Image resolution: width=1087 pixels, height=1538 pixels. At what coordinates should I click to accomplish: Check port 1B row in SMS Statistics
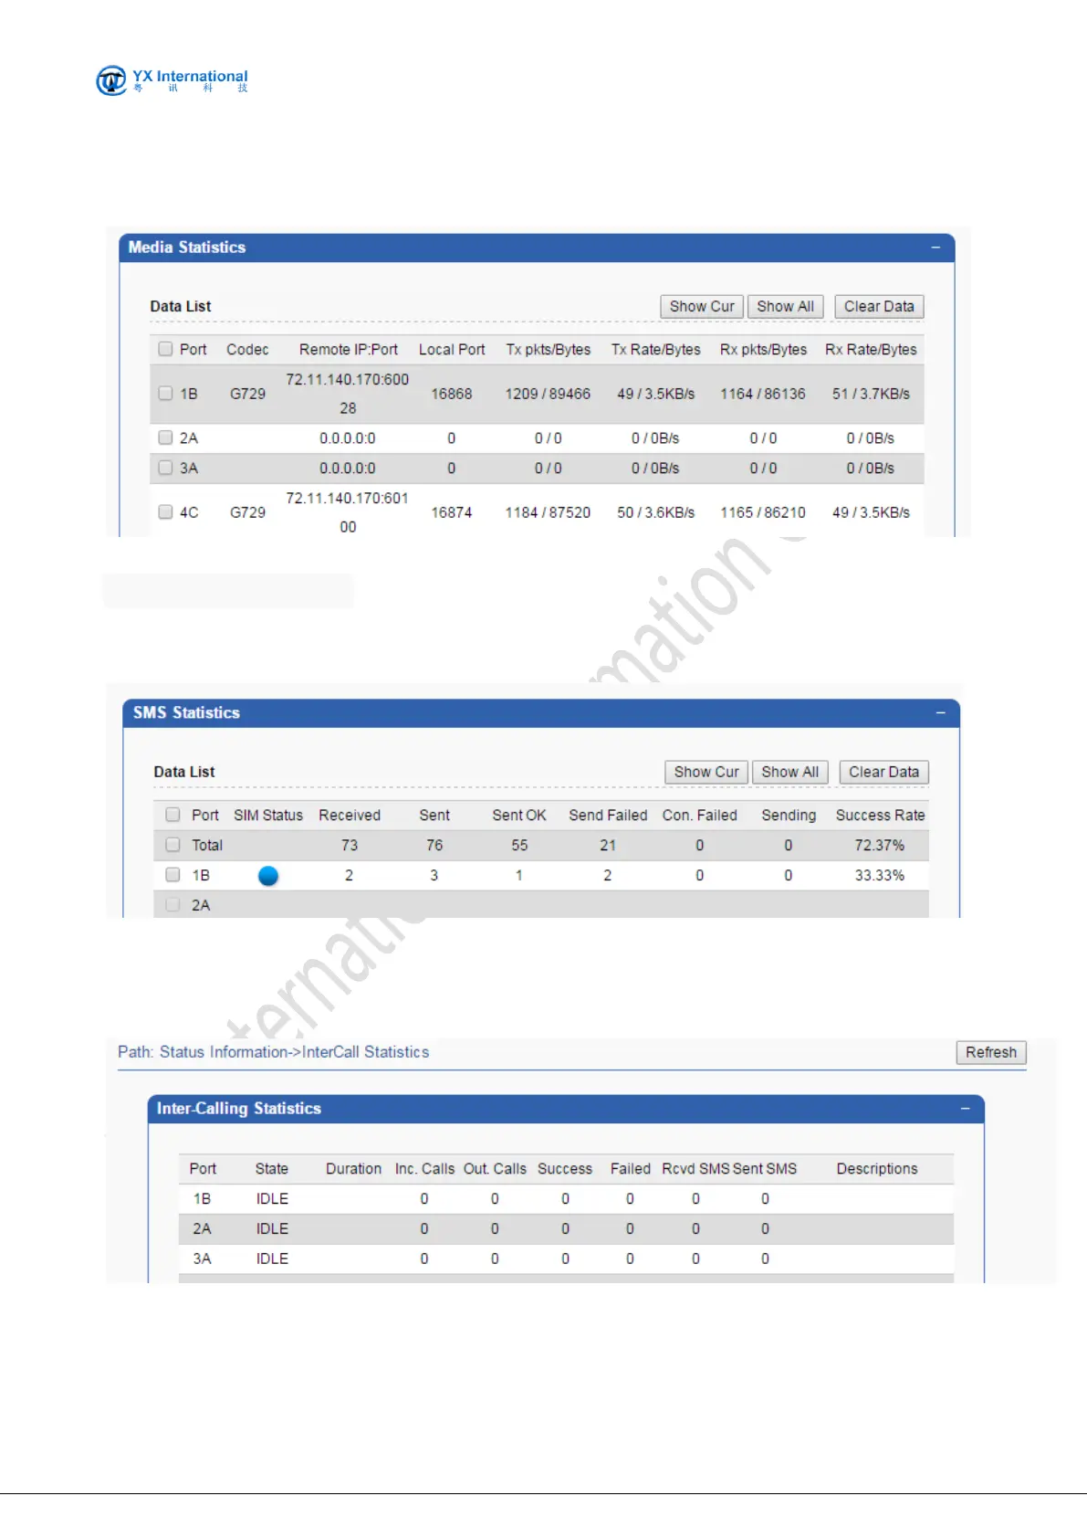coord(172,875)
